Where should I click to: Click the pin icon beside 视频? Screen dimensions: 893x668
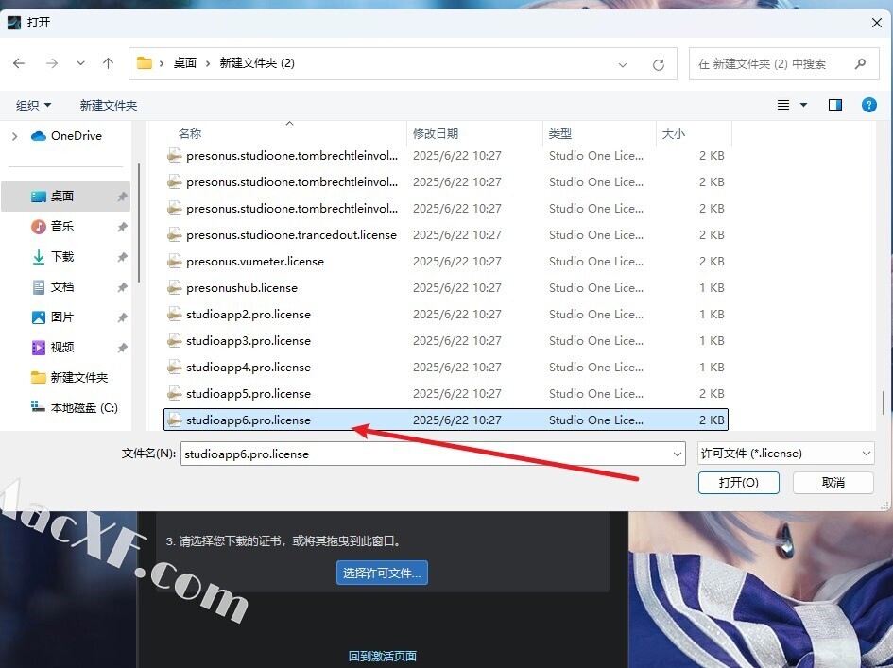click(122, 348)
